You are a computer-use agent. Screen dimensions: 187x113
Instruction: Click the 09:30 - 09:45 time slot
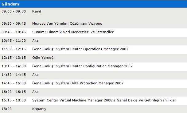[14, 23]
